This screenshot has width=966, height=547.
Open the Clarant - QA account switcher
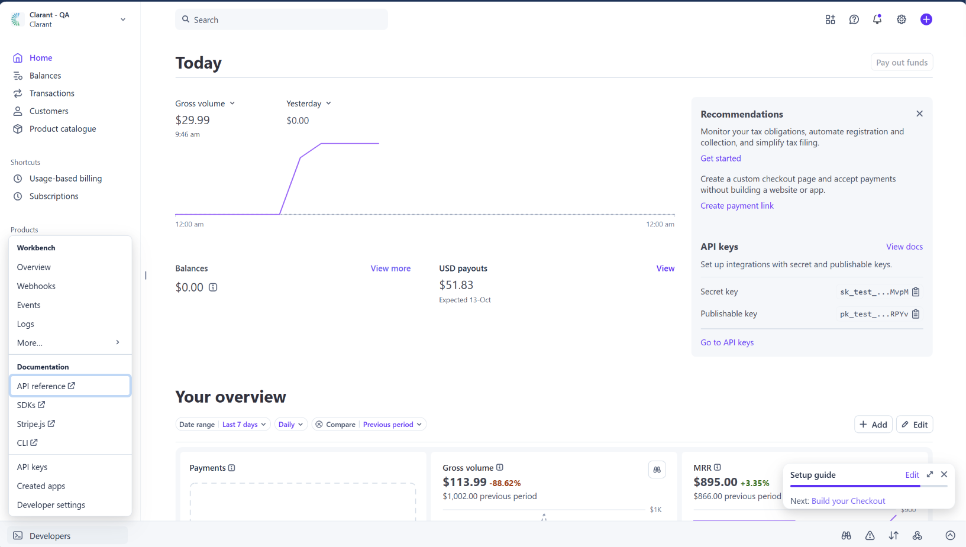(69, 20)
